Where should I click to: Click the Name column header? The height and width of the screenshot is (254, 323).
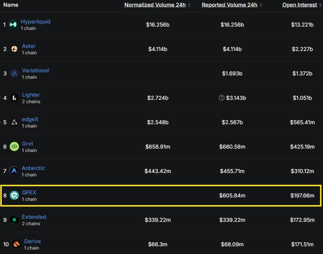click(x=11, y=5)
